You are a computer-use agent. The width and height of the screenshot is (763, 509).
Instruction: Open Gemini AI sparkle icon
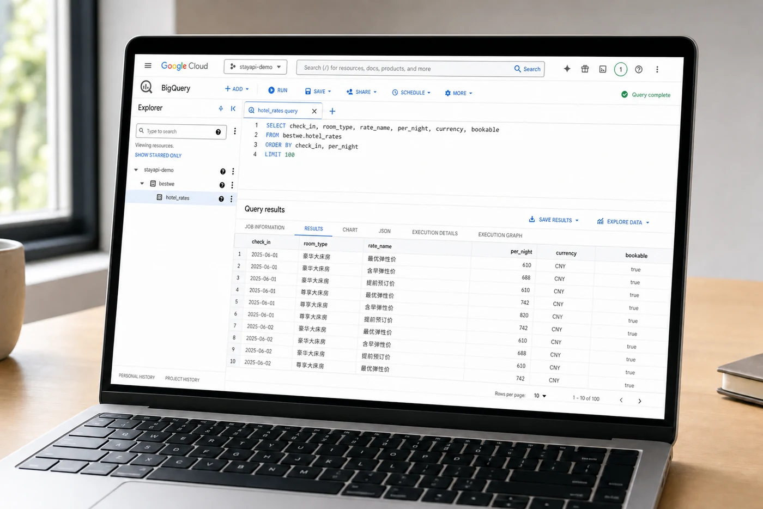click(567, 69)
